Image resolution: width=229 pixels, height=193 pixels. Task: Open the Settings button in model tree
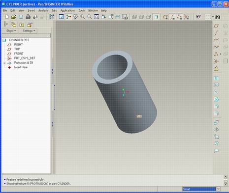coord(29,30)
